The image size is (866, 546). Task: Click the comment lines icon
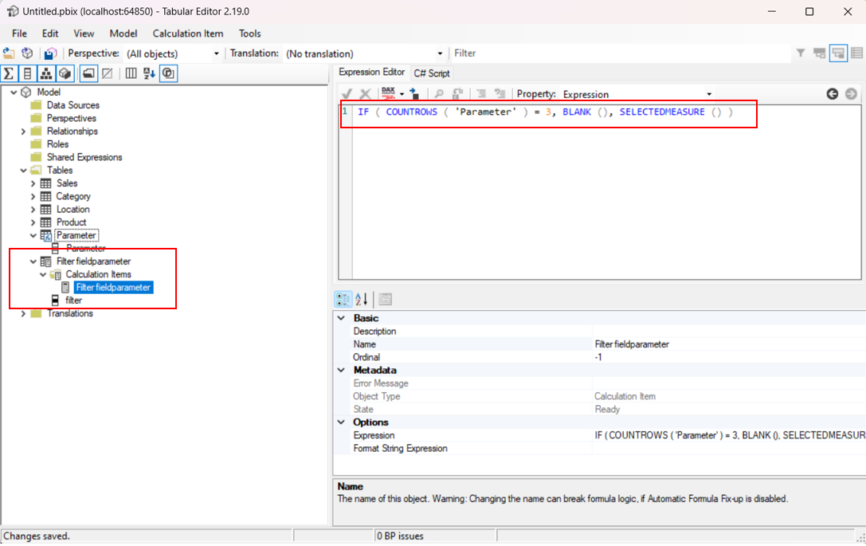(482, 94)
